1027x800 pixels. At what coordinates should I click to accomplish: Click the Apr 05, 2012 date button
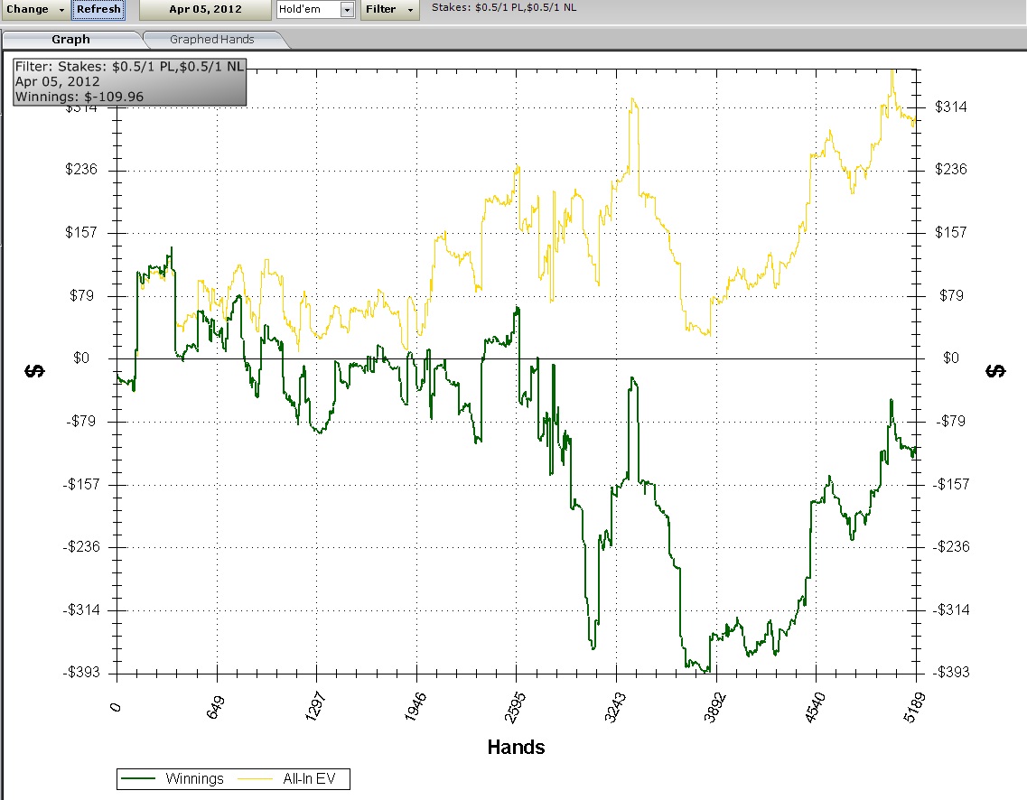point(205,10)
